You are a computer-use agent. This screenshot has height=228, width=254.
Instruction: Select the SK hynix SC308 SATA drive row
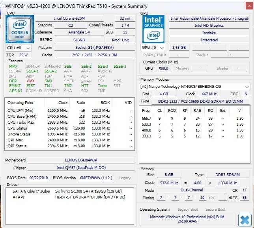pyautogui.click(x=69, y=191)
